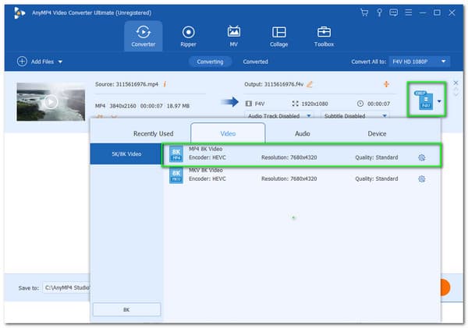Open the Recently Used tab

point(153,133)
